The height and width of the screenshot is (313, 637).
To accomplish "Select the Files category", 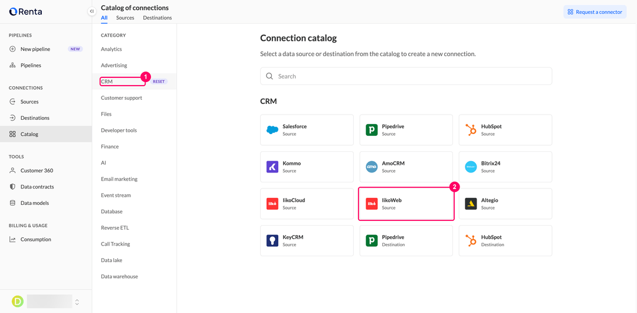I will point(106,114).
